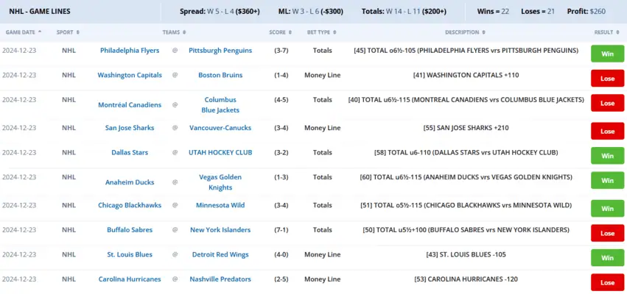
Task: Select Totals bet type in Anaheim Ducks row
Action: 322,178
